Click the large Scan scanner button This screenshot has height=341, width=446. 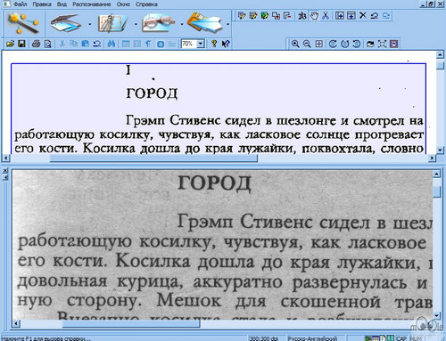66,23
